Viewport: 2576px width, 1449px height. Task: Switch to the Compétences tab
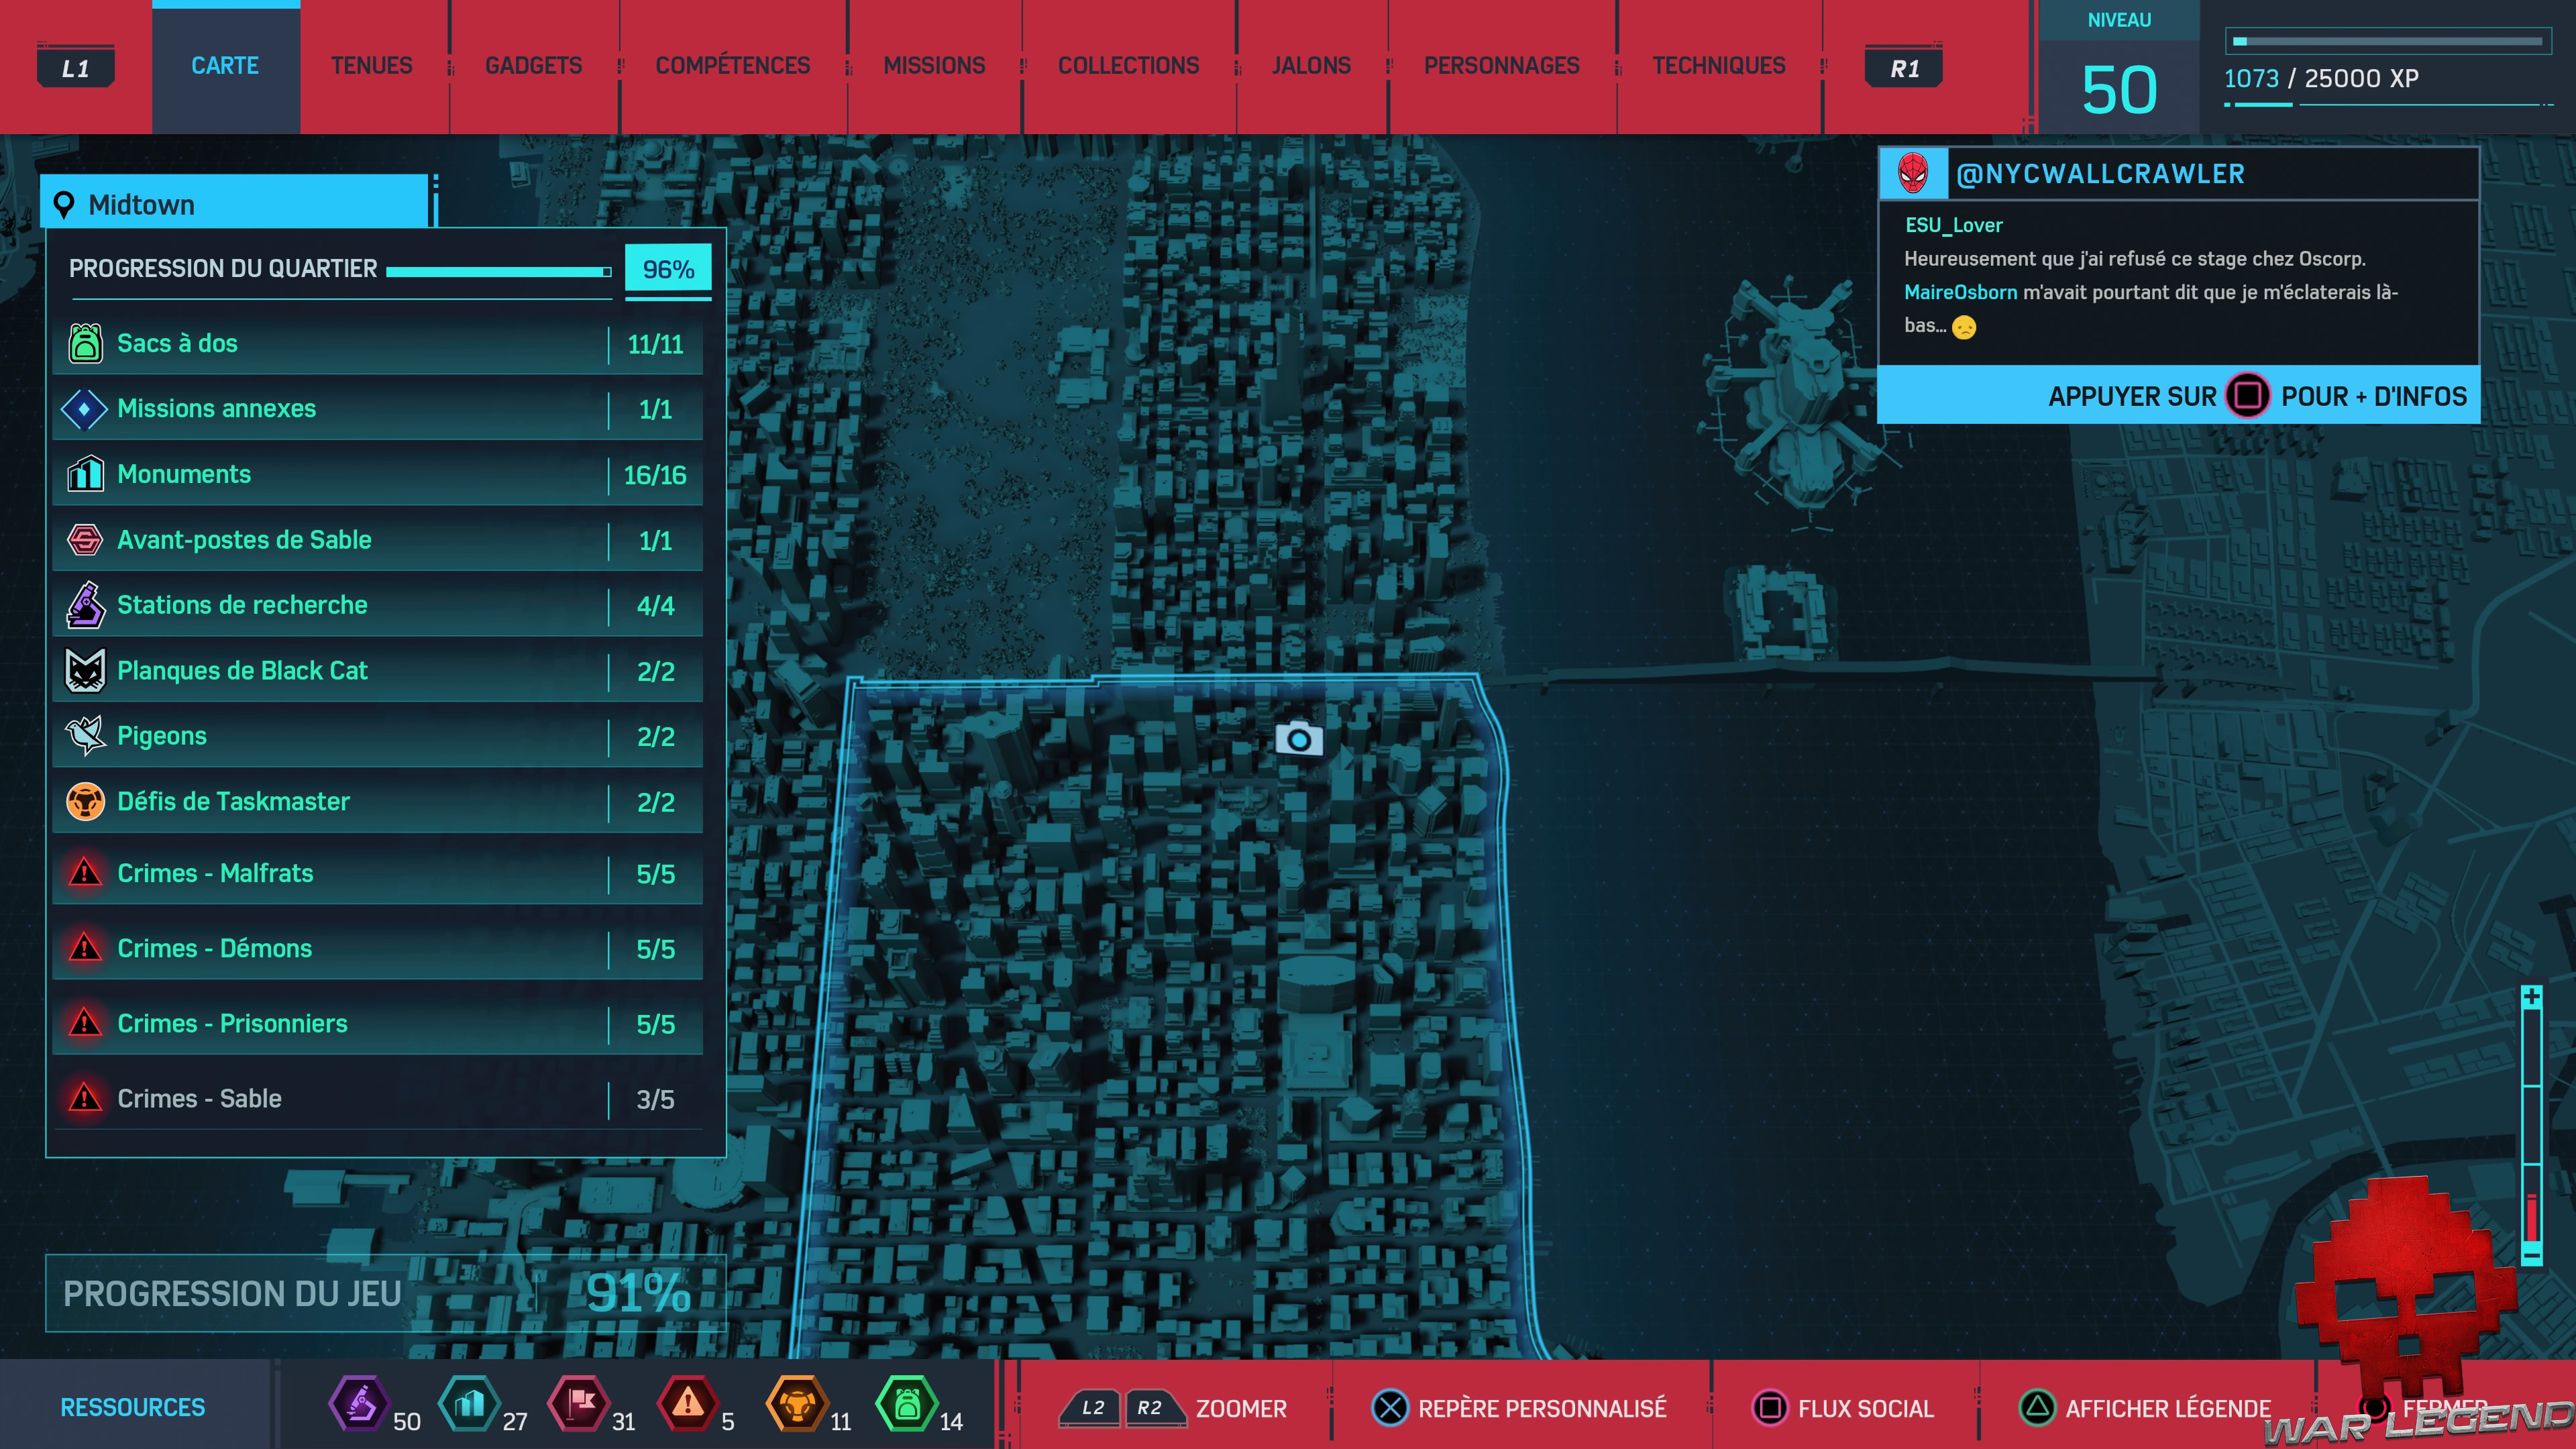pos(732,66)
